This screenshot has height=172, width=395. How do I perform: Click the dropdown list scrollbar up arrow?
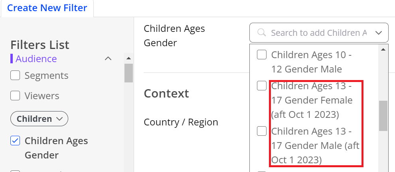click(x=383, y=50)
